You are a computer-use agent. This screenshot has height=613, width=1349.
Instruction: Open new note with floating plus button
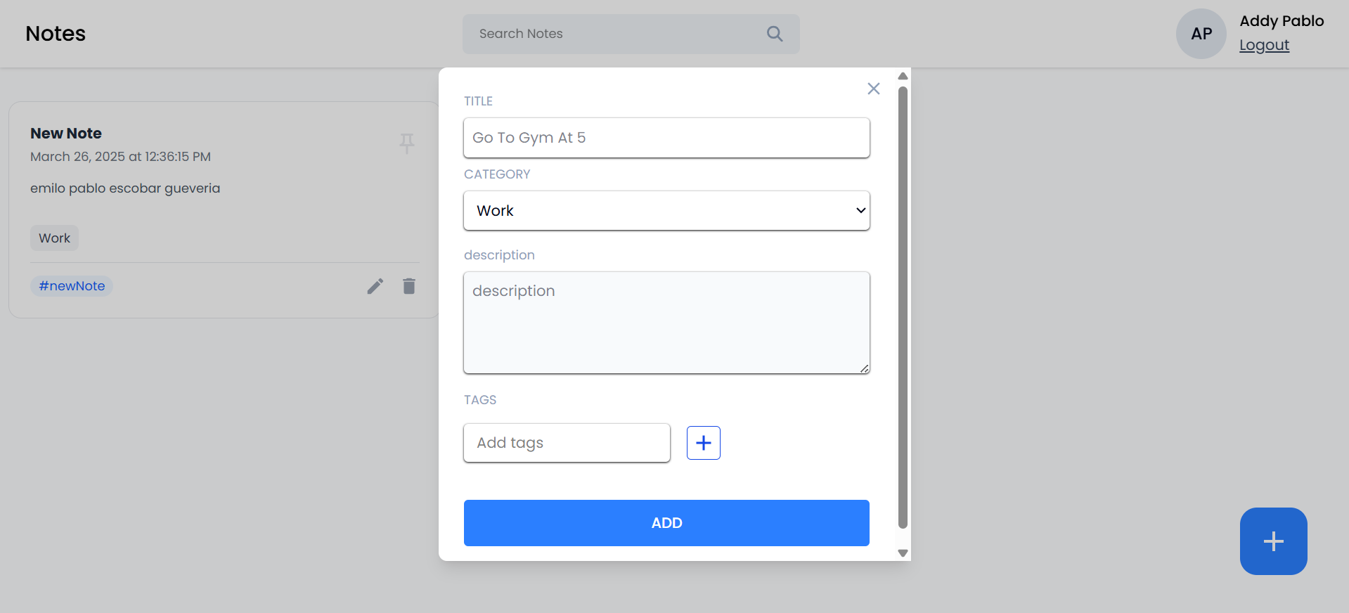coord(1274,541)
